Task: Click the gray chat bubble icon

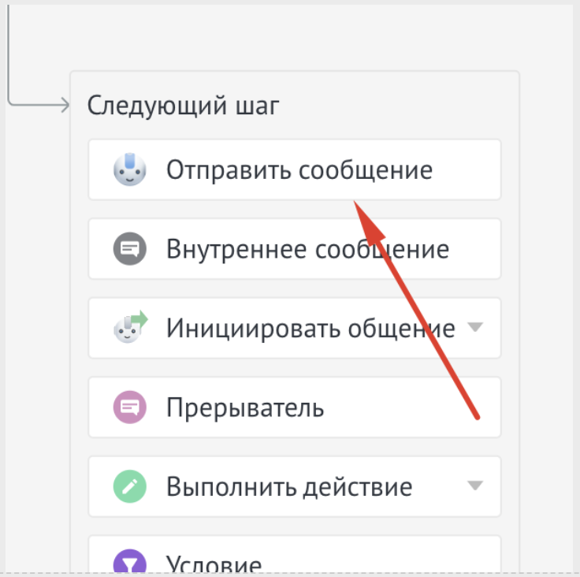Action: pyautogui.click(x=128, y=249)
